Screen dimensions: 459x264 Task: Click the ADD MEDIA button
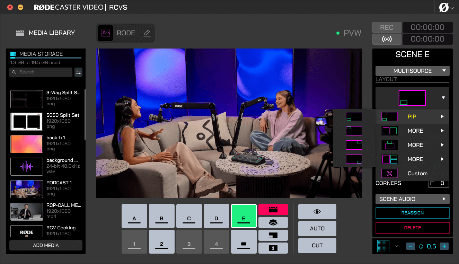tap(45, 245)
